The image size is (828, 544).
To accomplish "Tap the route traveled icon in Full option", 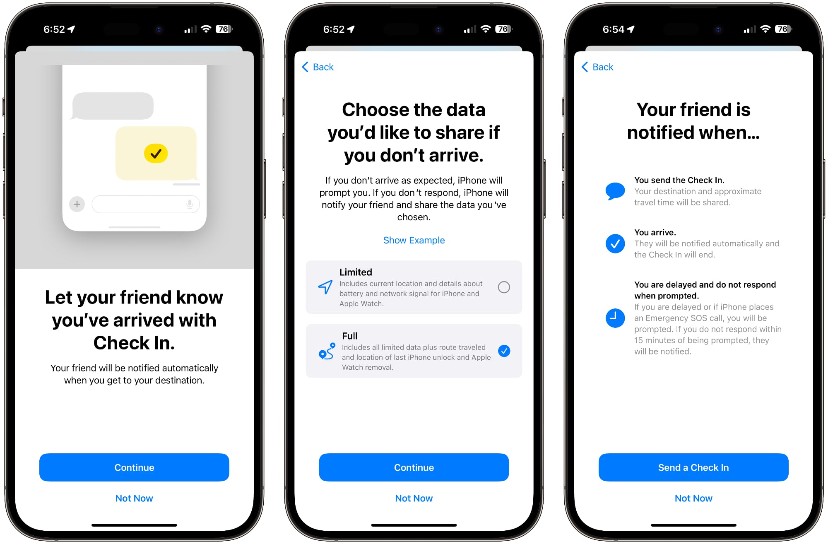I will tap(325, 352).
